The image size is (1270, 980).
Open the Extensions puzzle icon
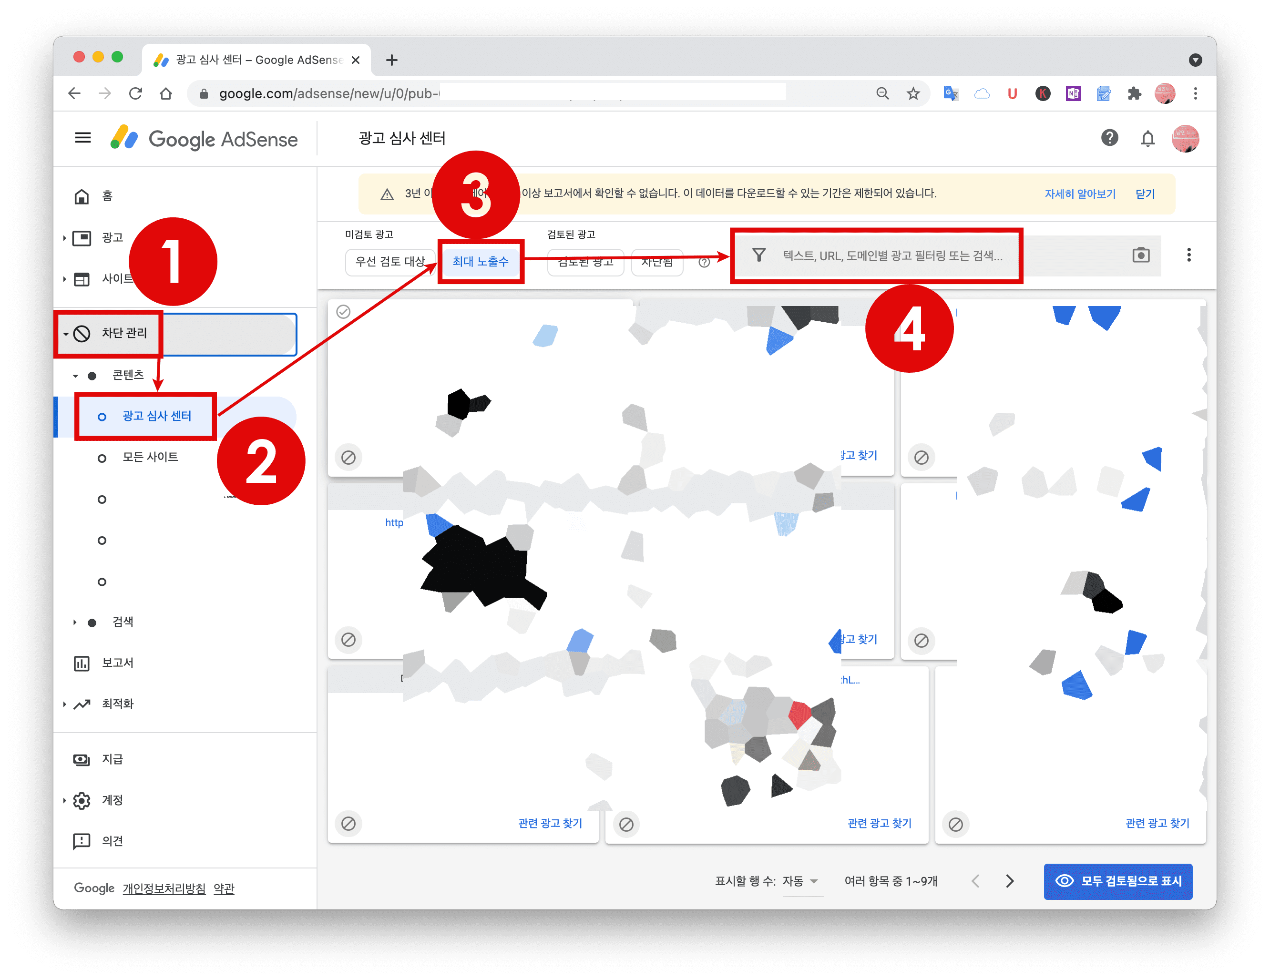click(x=1135, y=93)
